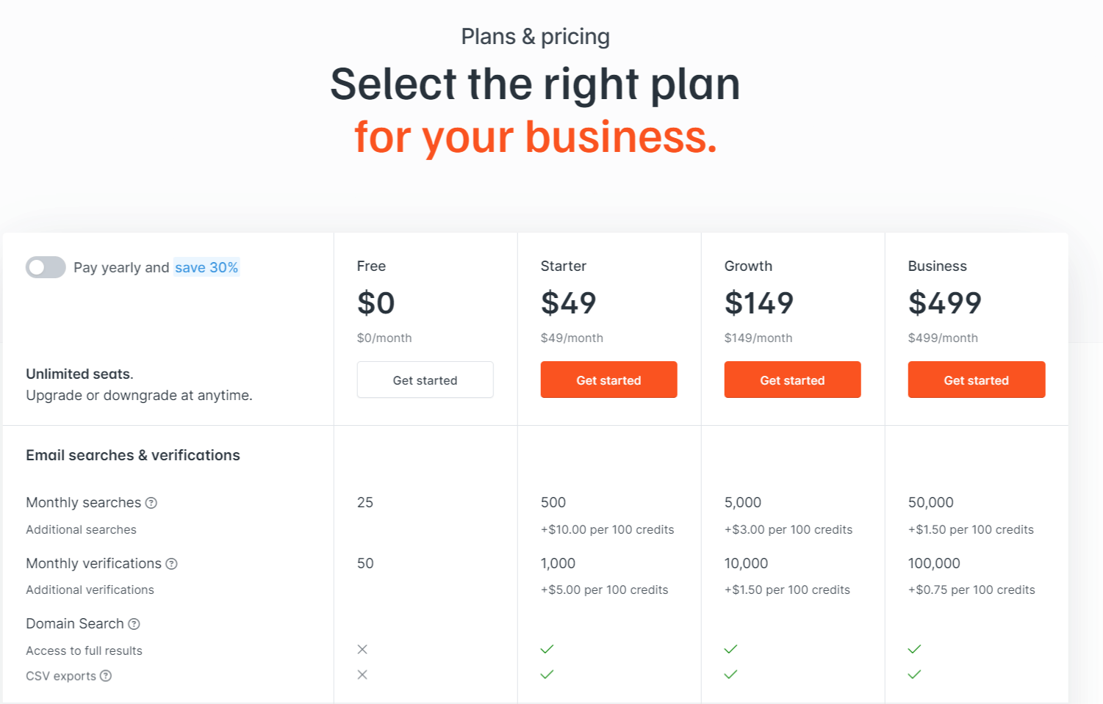Click the CSV exports info icon

106,675
